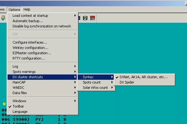Open Automatic backup settings
This screenshot has width=187, height=124.
coord(43,21)
